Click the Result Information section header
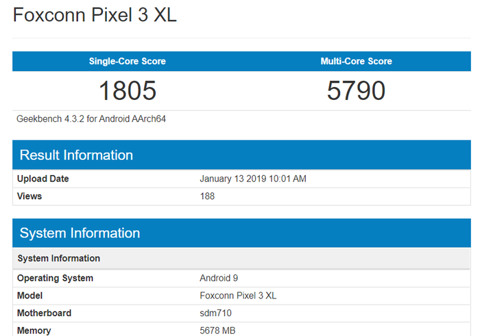The height and width of the screenshot is (336, 480). coord(241,155)
